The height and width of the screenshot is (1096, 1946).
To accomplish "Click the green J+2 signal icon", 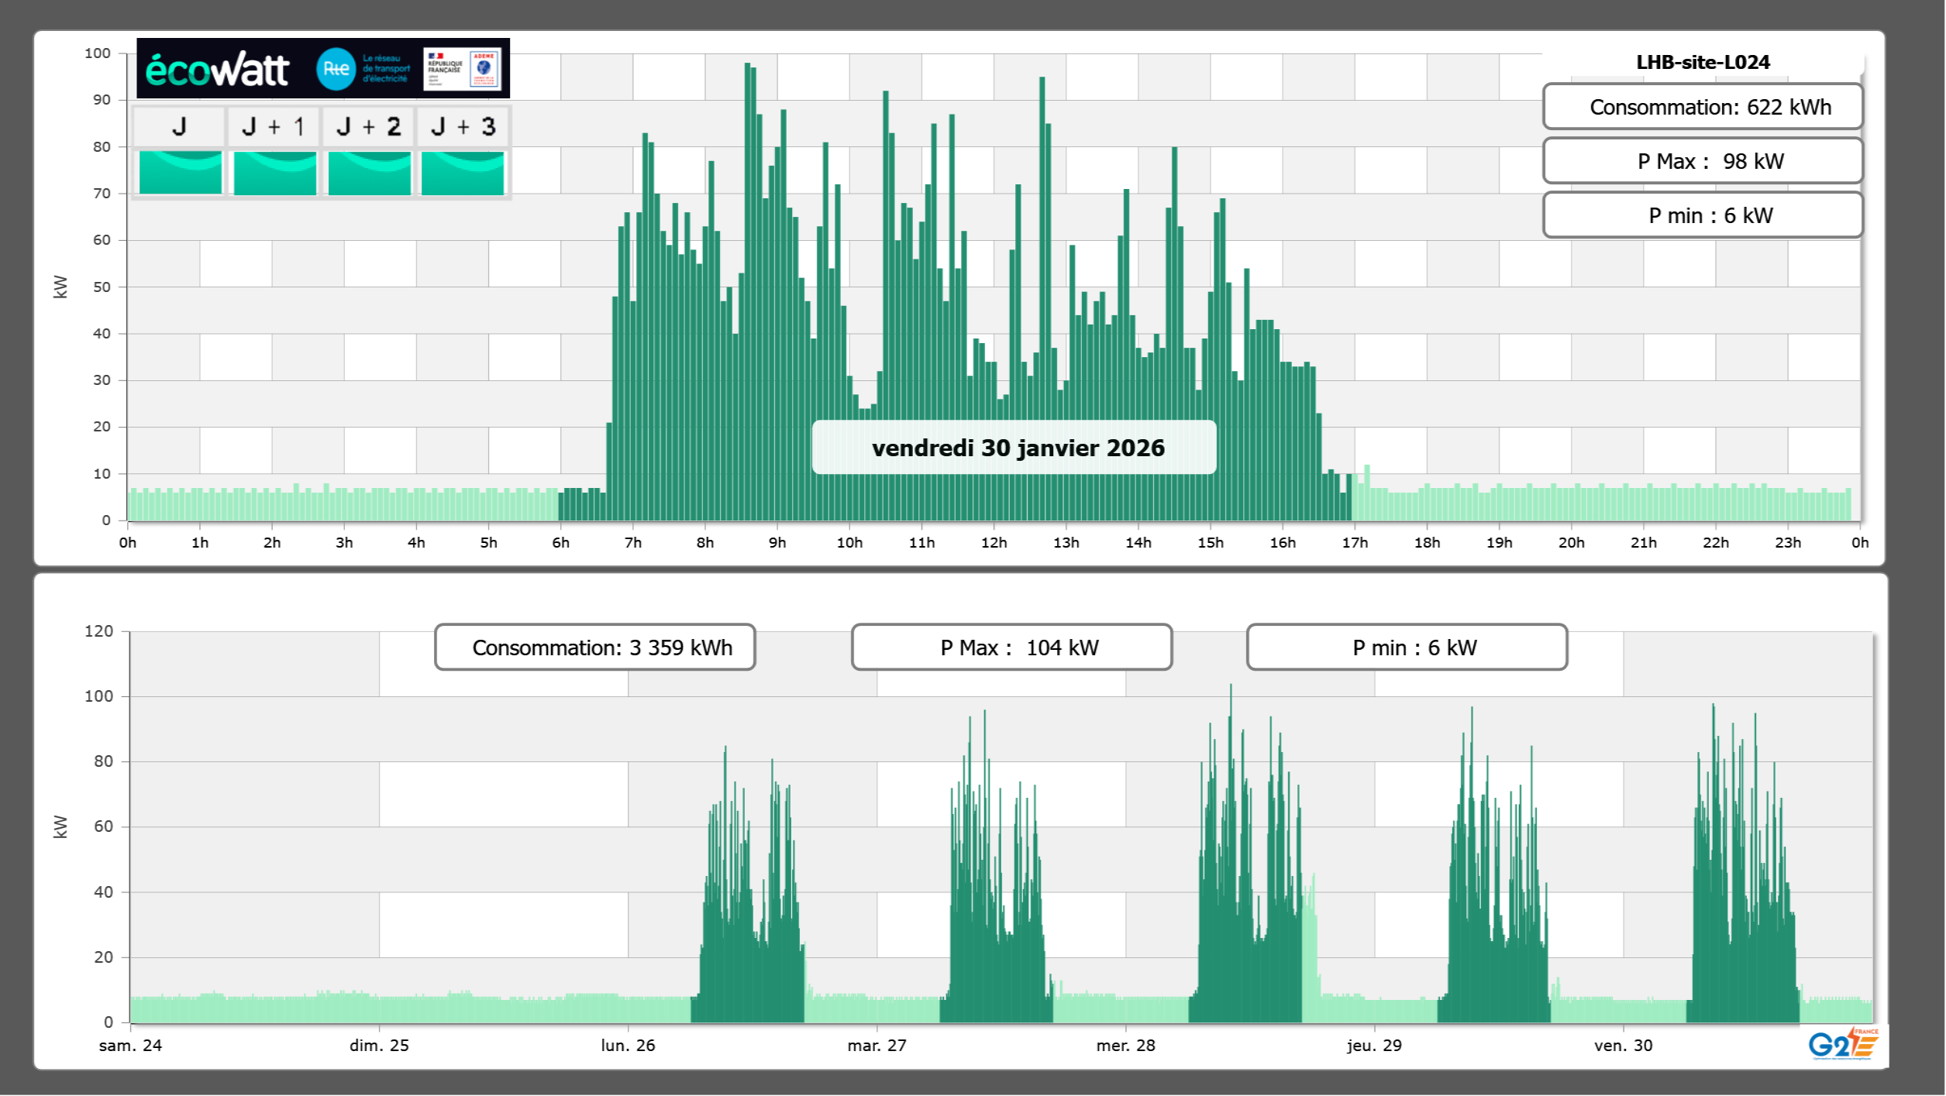I will [369, 172].
